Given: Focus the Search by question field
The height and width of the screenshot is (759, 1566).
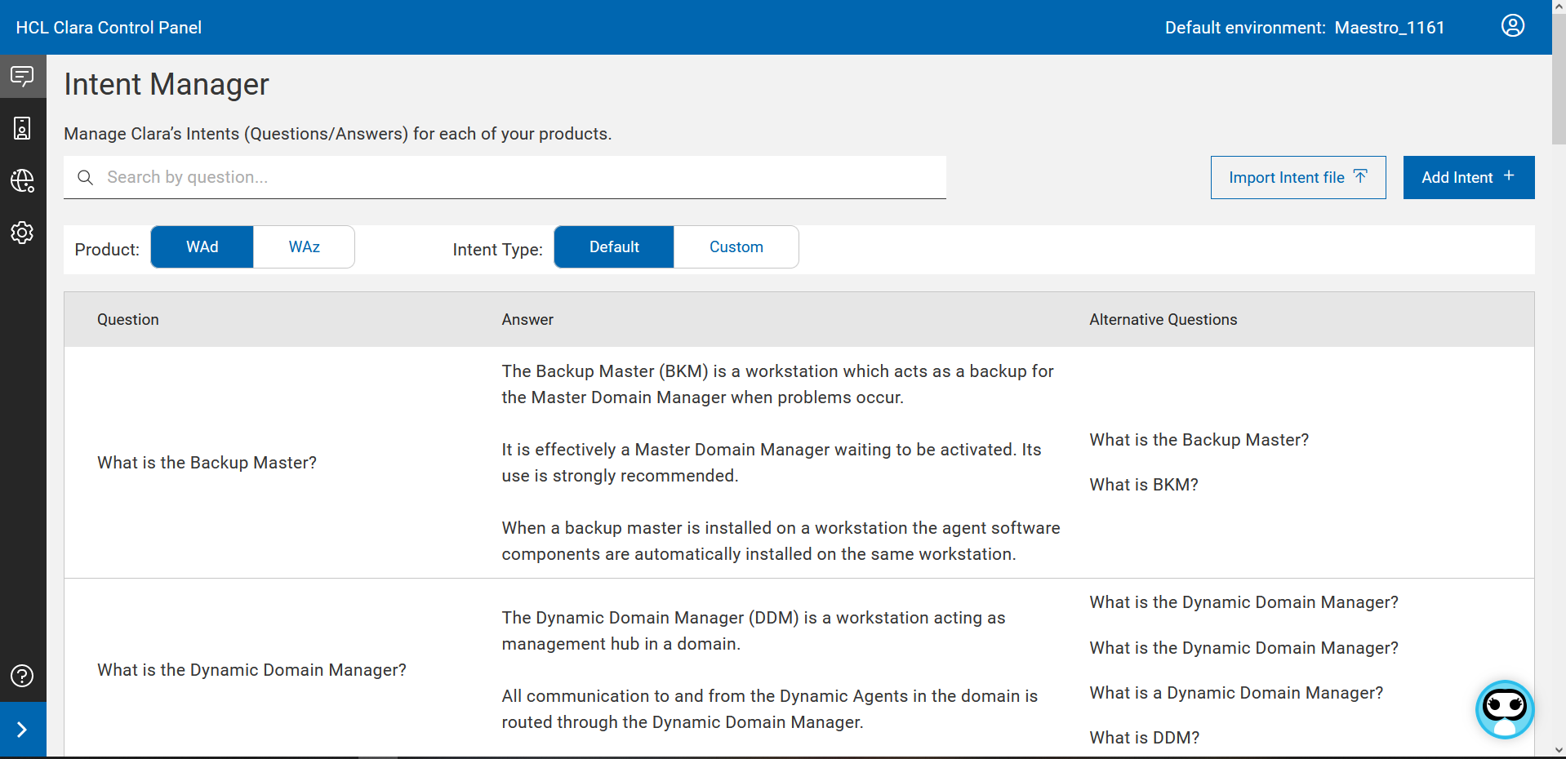Looking at the screenshot, I should tap(523, 177).
